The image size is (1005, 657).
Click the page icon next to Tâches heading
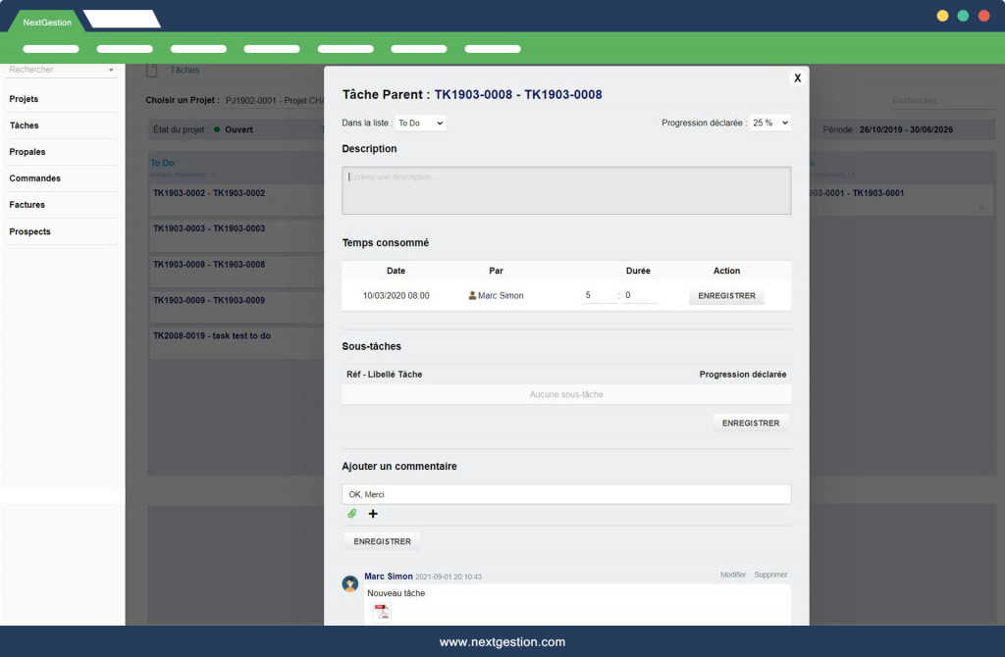(152, 71)
